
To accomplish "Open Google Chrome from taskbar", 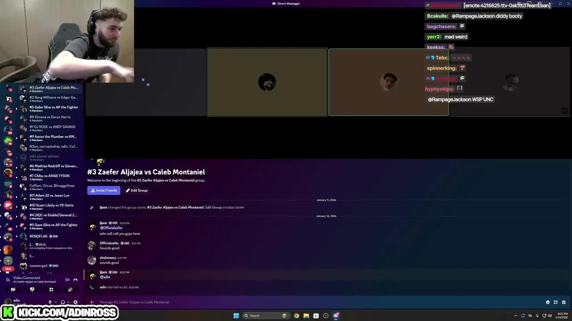I will (296, 316).
